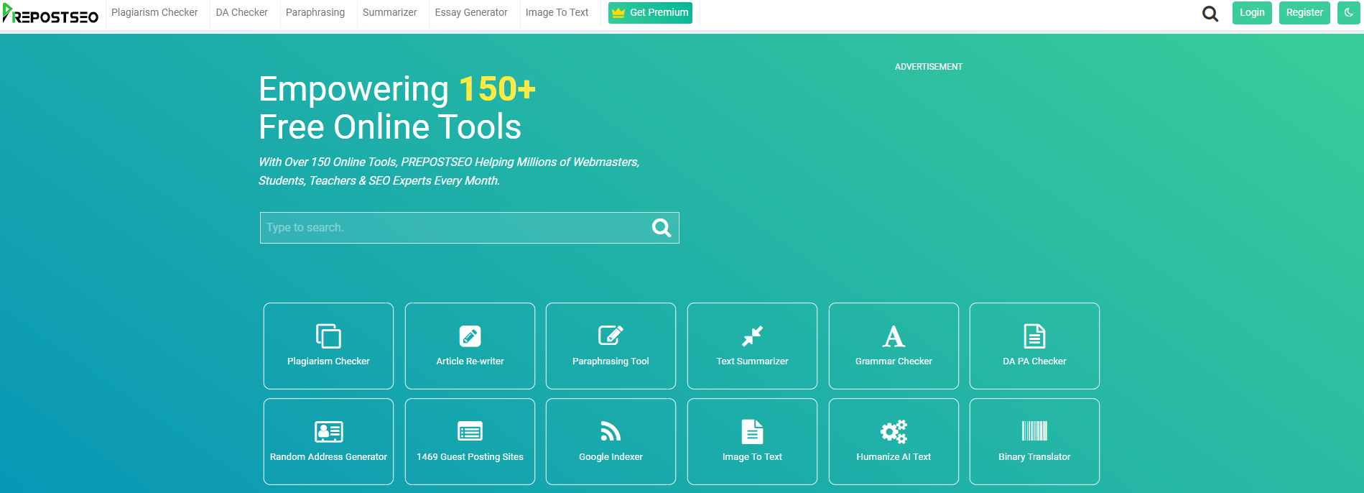Image resolution: width=1364 pixels, height=493 pixels.
Task: Click the Grammar Checker letter A icon
Action: pos(894,336)
